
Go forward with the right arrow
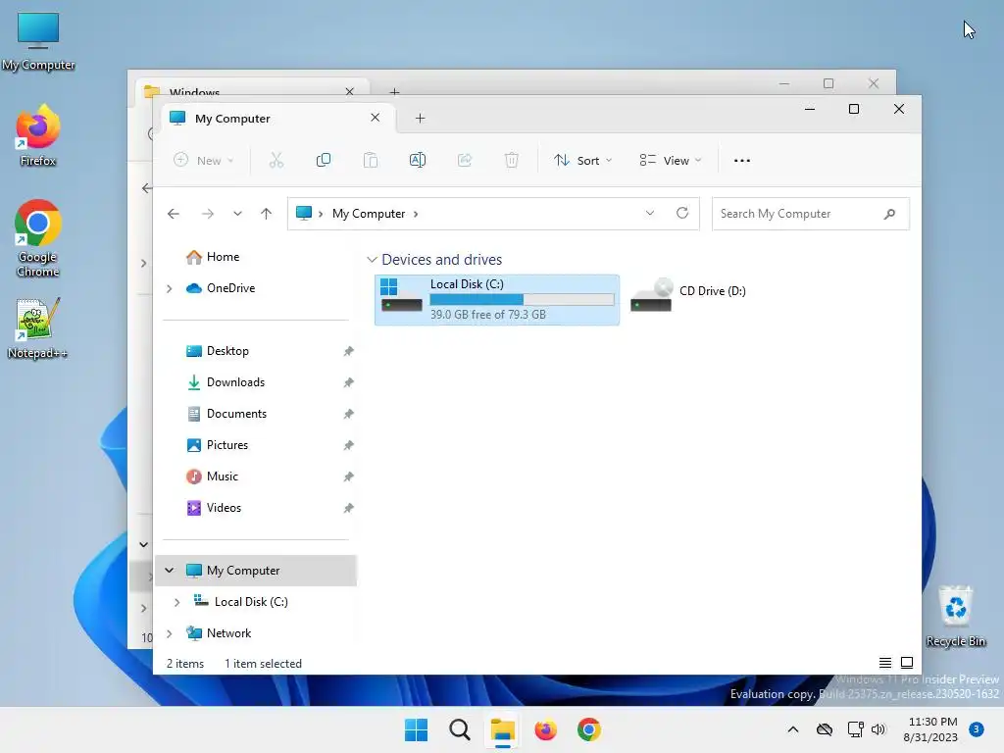[x=208, y=214]
